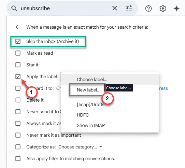Open Settings gear icon
The height and width of the screenshot is (168, 185).
[163, 8]
